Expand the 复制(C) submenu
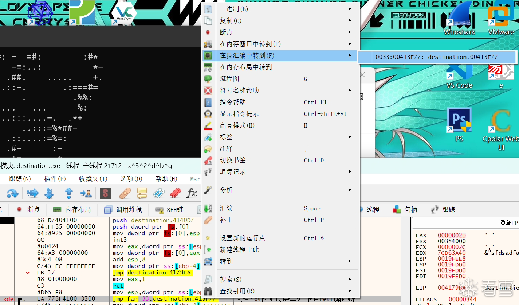 [x=280, y=21]
